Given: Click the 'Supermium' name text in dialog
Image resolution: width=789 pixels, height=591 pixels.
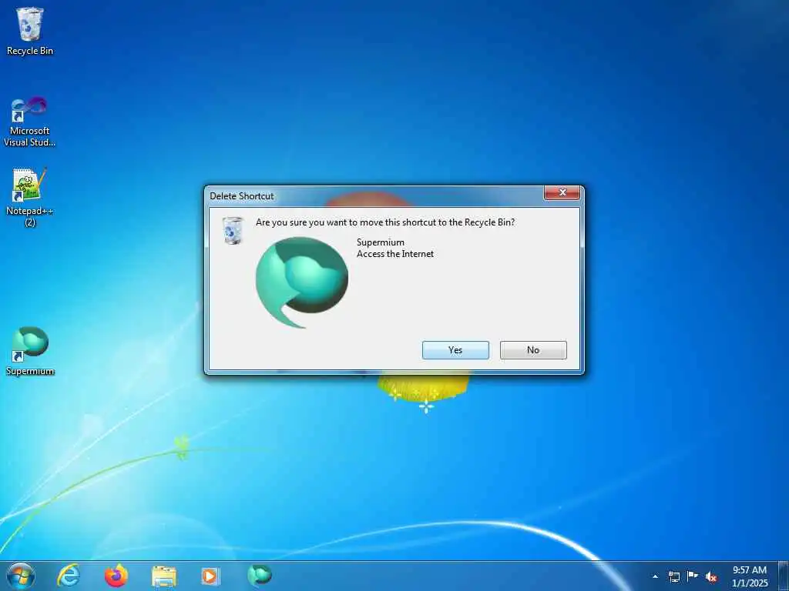Looking at the screenshot, I should click(381, 242).
